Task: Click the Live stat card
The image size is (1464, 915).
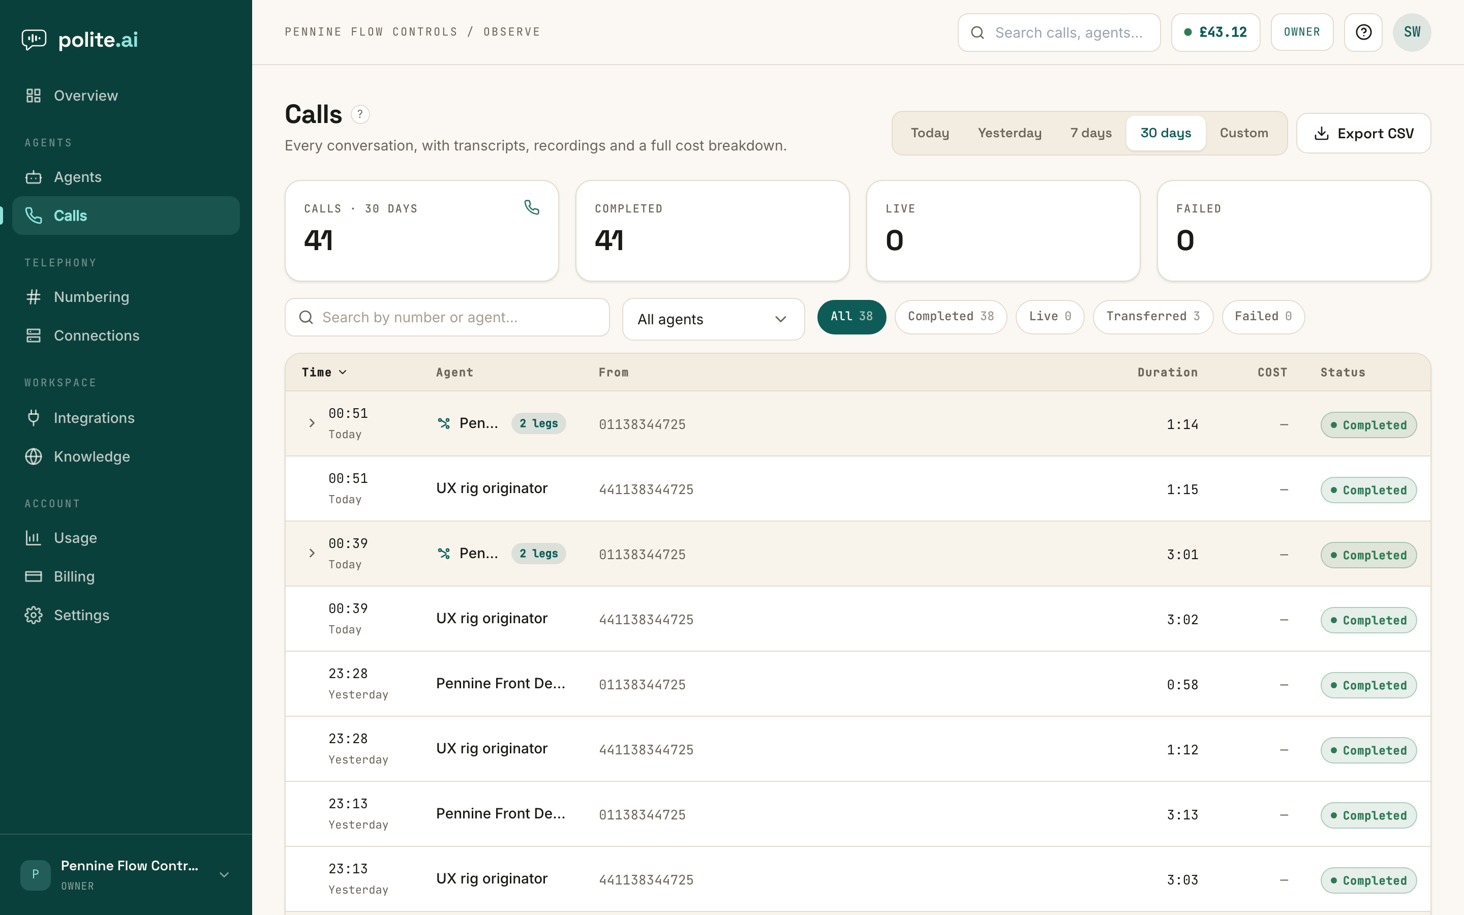Action: [x=1003, y=231]
